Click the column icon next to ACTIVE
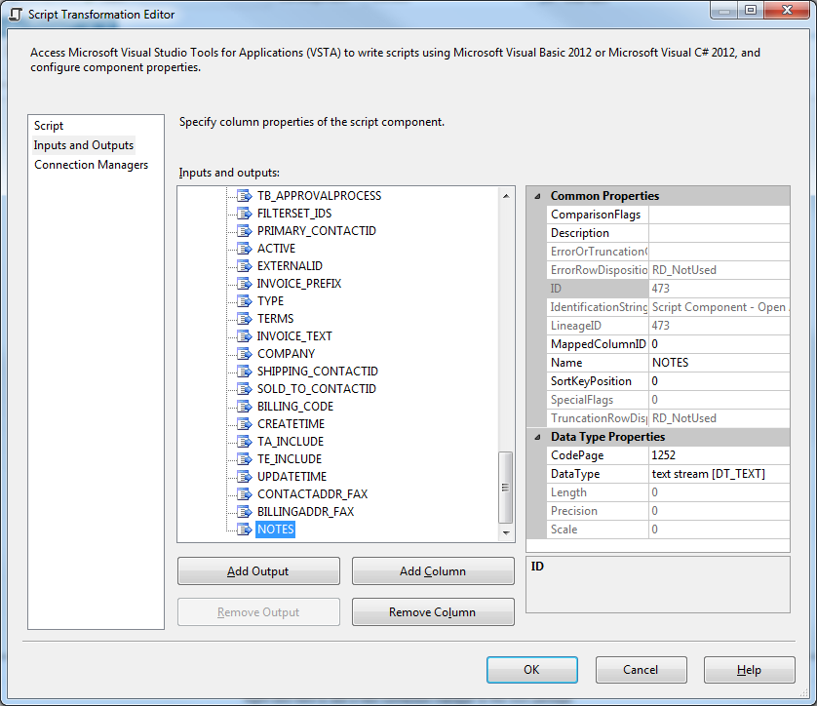Screen dimensions: 817x706 [x=242, y=248]
